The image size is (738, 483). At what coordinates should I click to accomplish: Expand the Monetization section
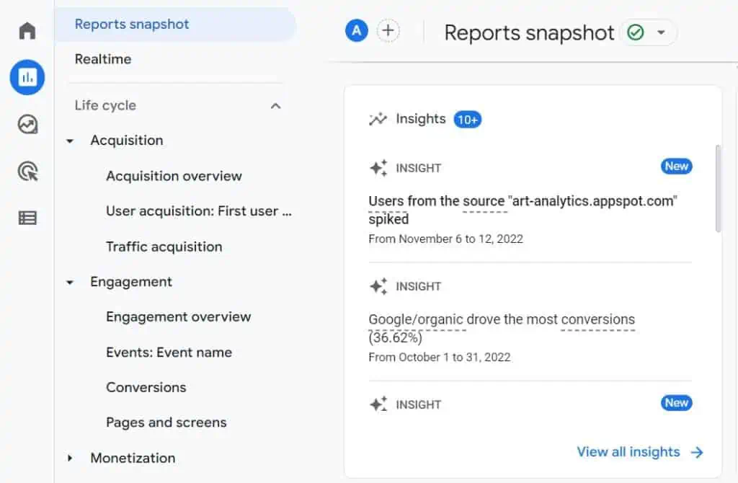69,458
